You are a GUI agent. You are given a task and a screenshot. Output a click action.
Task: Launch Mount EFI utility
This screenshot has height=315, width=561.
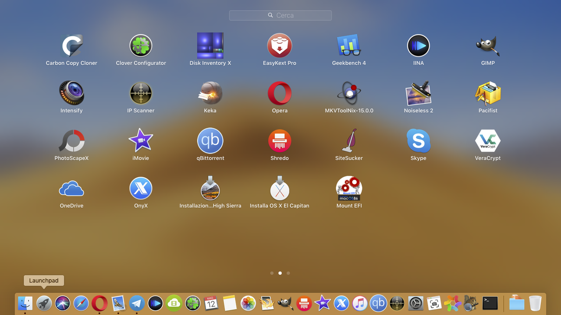point(349,189)
